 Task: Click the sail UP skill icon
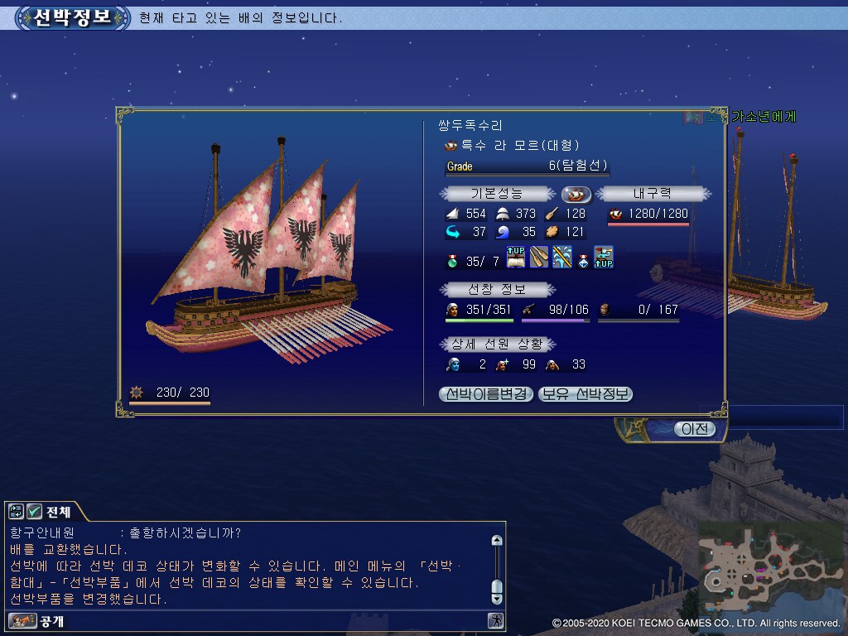click(x=515, y=257)
